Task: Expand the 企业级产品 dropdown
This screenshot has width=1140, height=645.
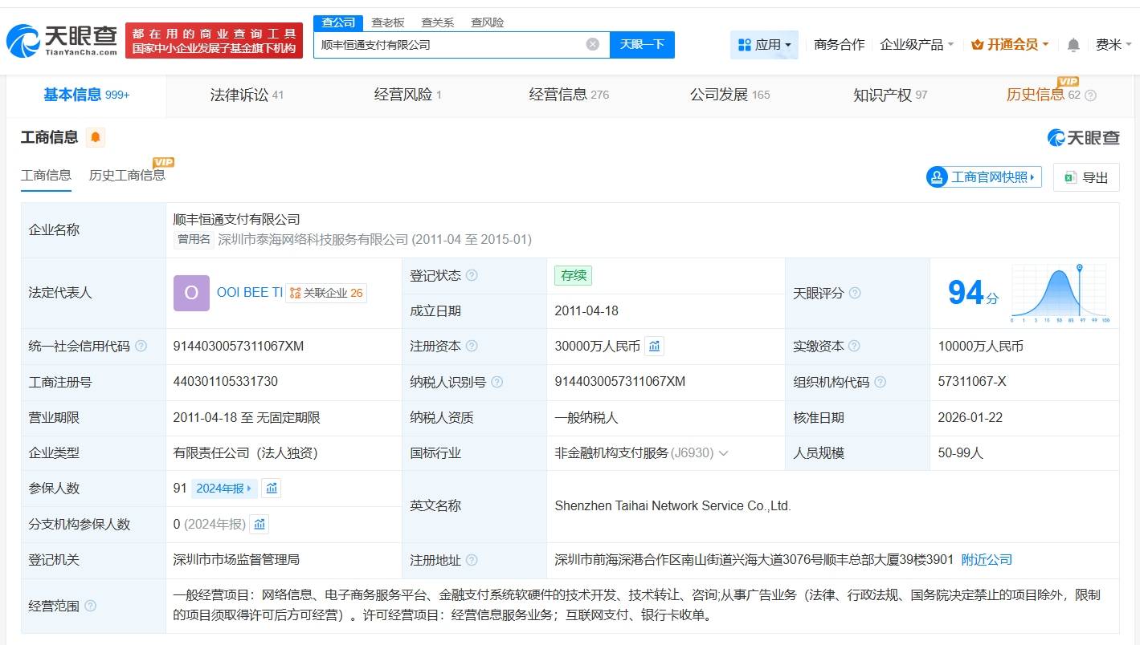Action: coord(917,45)
